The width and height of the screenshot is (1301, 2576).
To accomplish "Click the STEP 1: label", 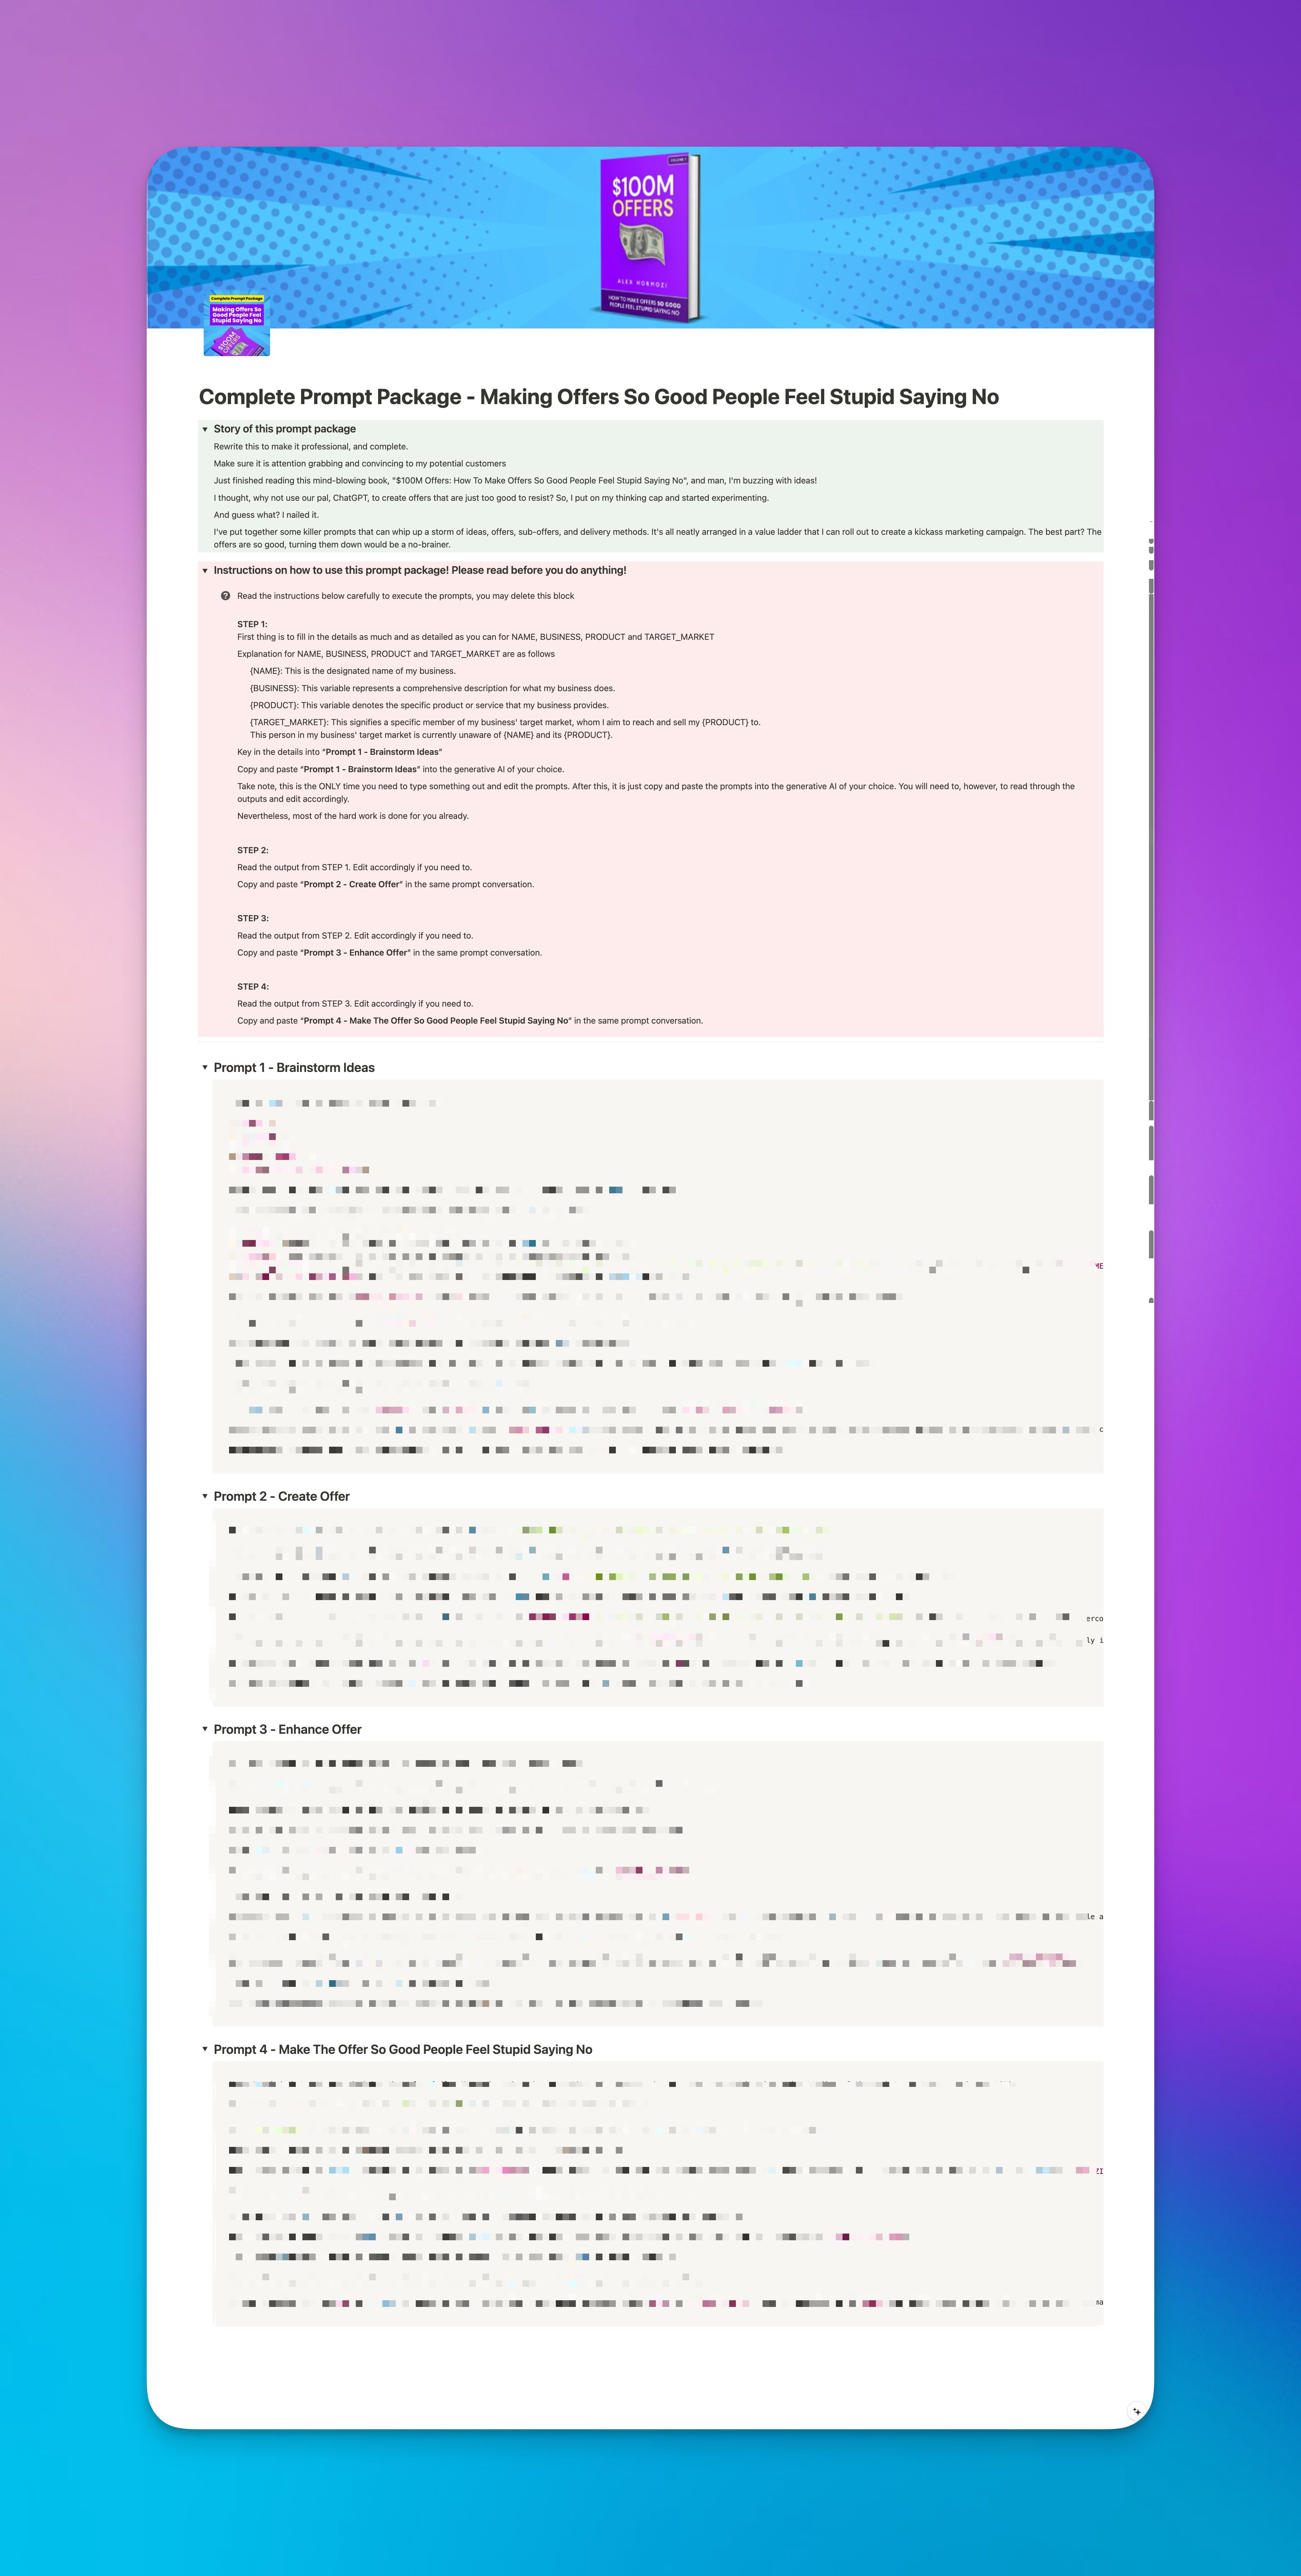I will point(252,624).
